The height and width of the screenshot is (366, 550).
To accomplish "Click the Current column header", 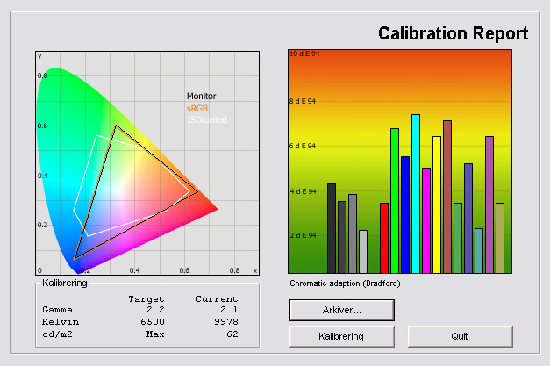I will 217,299.
